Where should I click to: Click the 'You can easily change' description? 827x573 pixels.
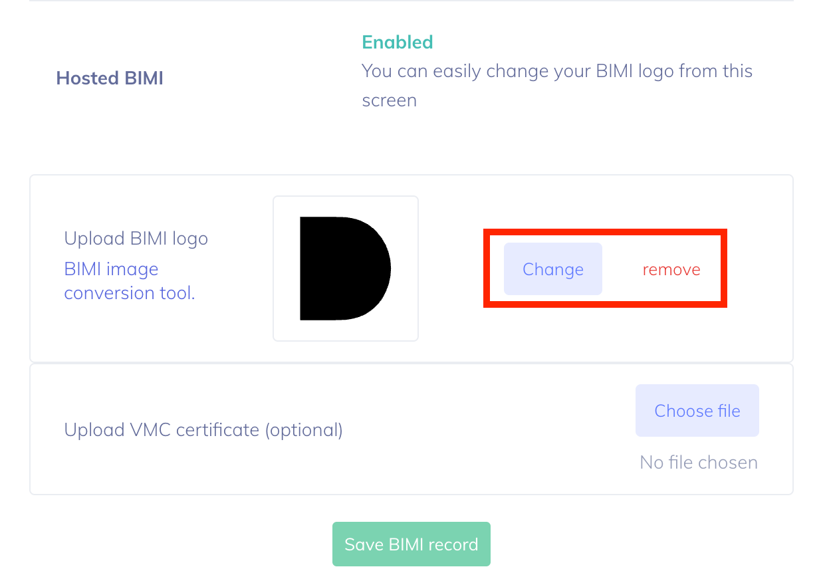click(x=557, y=85)
